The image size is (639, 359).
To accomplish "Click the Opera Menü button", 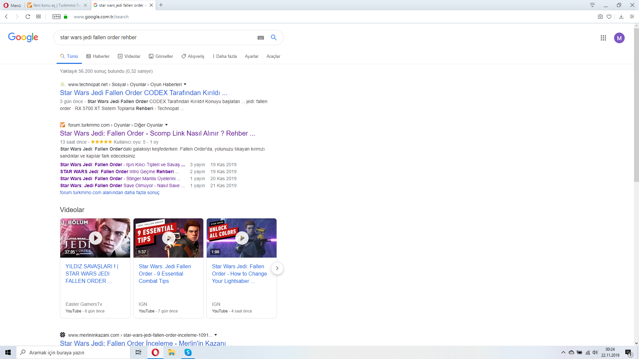I will point(12,5).
